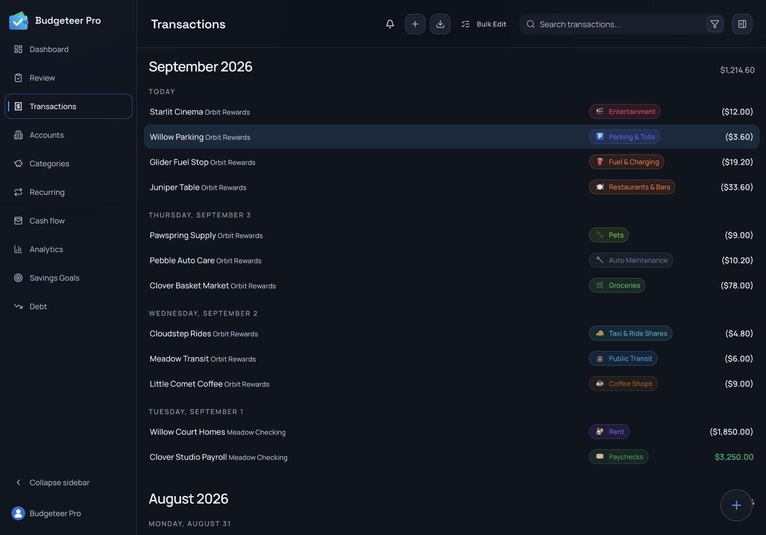Click the Parking & Tolls category tag

[x=625, y=137]
